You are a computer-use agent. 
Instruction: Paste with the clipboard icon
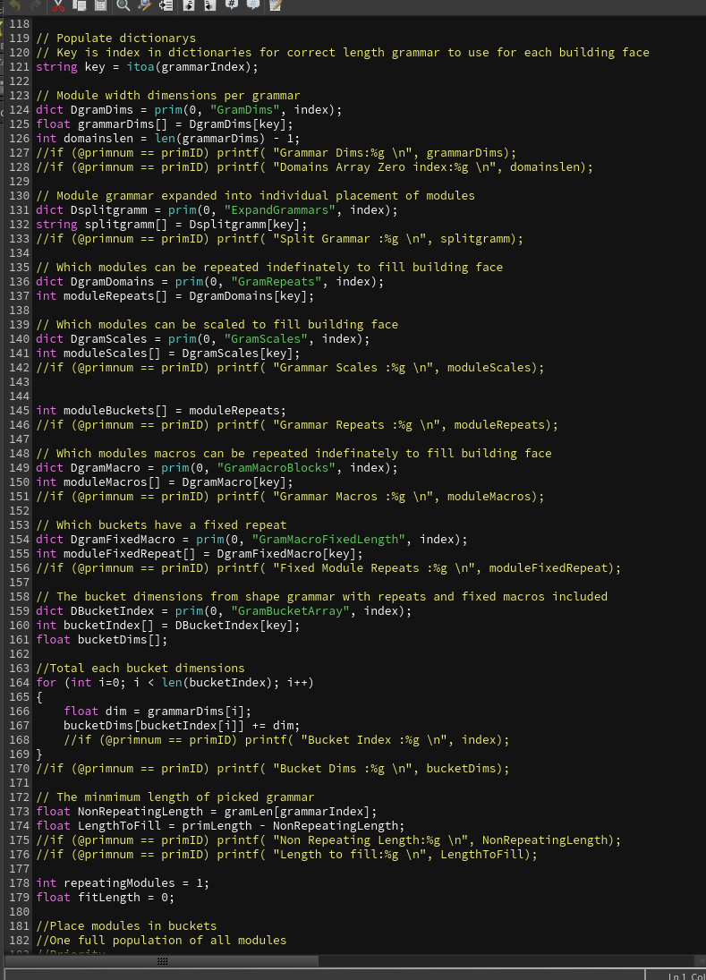point(100,5)
